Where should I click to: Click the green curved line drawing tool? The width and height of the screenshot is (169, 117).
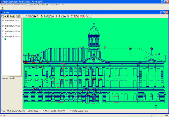click(x=44, y=16)
